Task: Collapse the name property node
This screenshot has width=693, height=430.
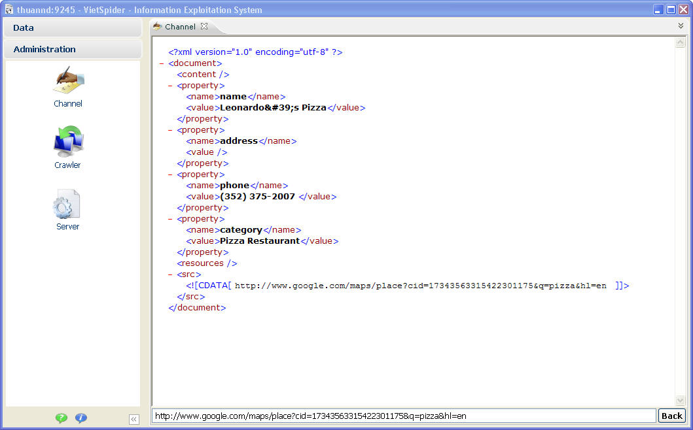Action: (170, 86)
